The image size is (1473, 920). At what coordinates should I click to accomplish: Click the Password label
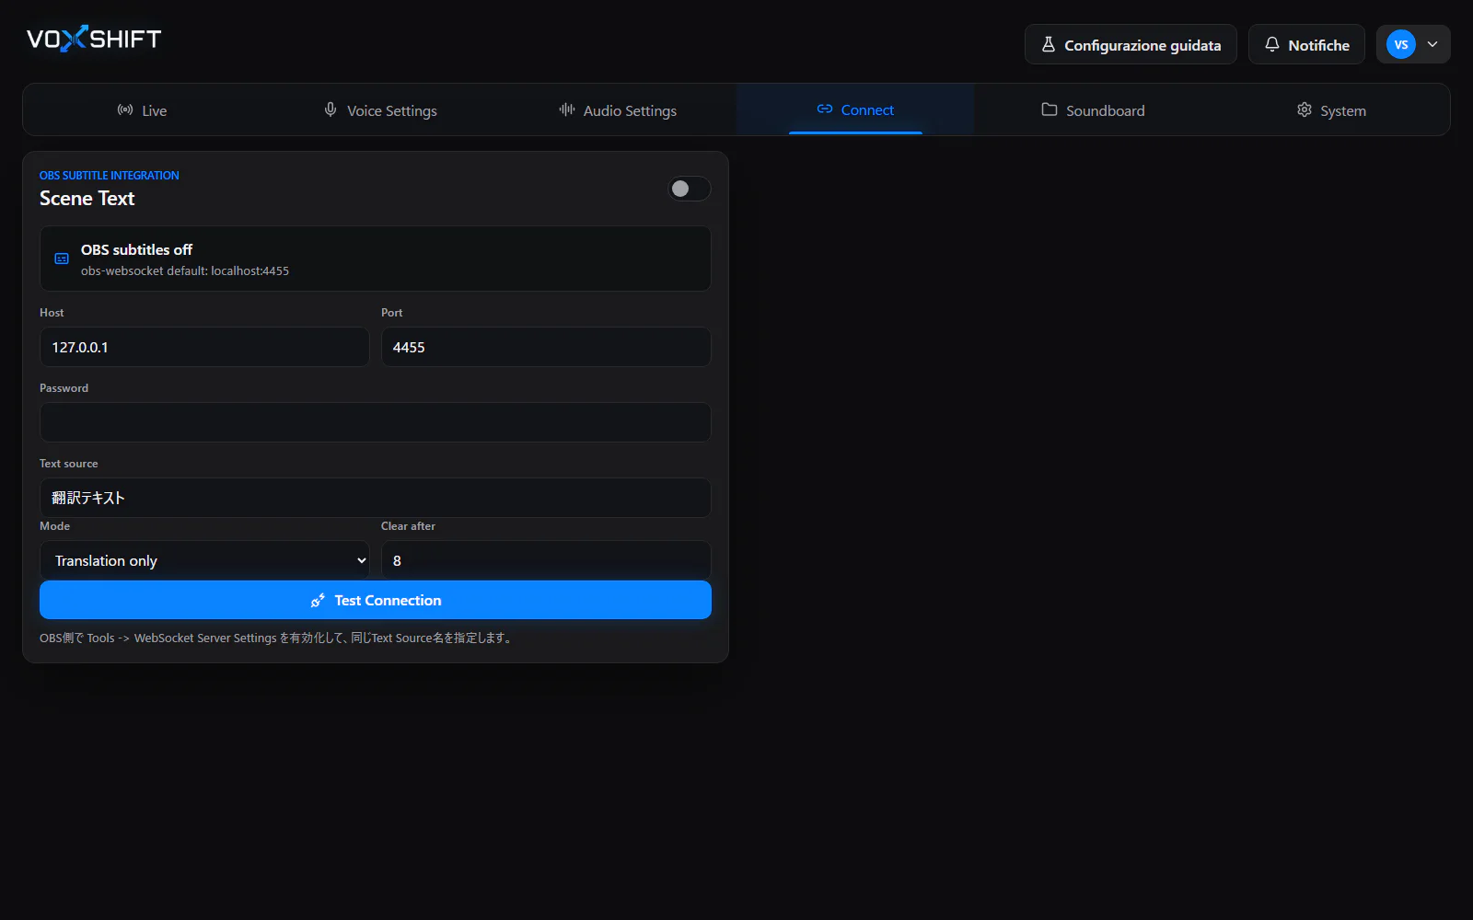coord(64,387)
